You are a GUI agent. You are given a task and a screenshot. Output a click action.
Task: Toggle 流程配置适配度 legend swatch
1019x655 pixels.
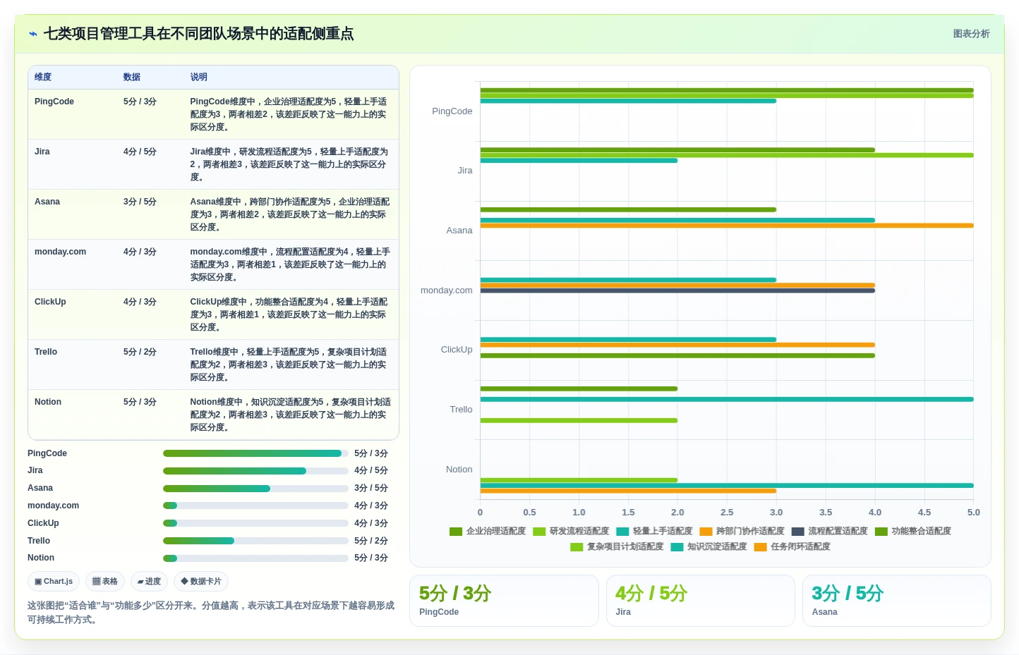798,532
